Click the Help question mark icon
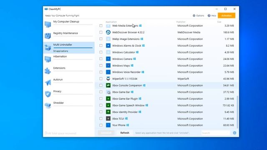Screen dimensions: 267x150 (x=209, y=16)
